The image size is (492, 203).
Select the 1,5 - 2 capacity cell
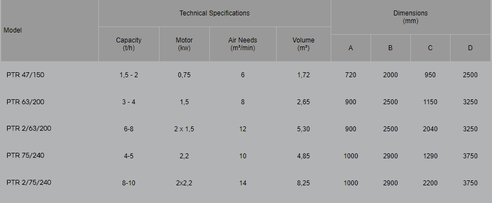[x=129, y=75]
